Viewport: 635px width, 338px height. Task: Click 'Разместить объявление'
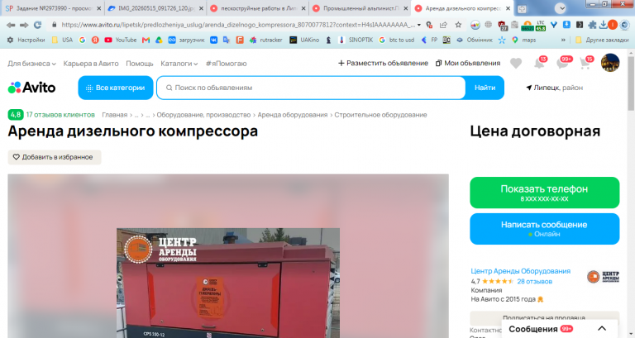(x=383, y=63)
